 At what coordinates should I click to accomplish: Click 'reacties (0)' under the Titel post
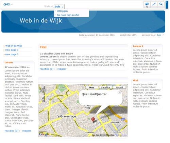[x=47, y=69]
